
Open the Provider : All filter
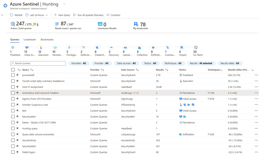[101, 63]
